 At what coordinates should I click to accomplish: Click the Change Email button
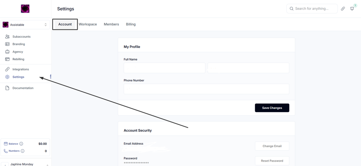point(272,146)
